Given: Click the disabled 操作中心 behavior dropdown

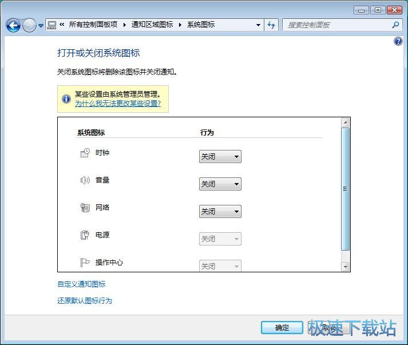Looking at the screenshot, I should 220,266.
